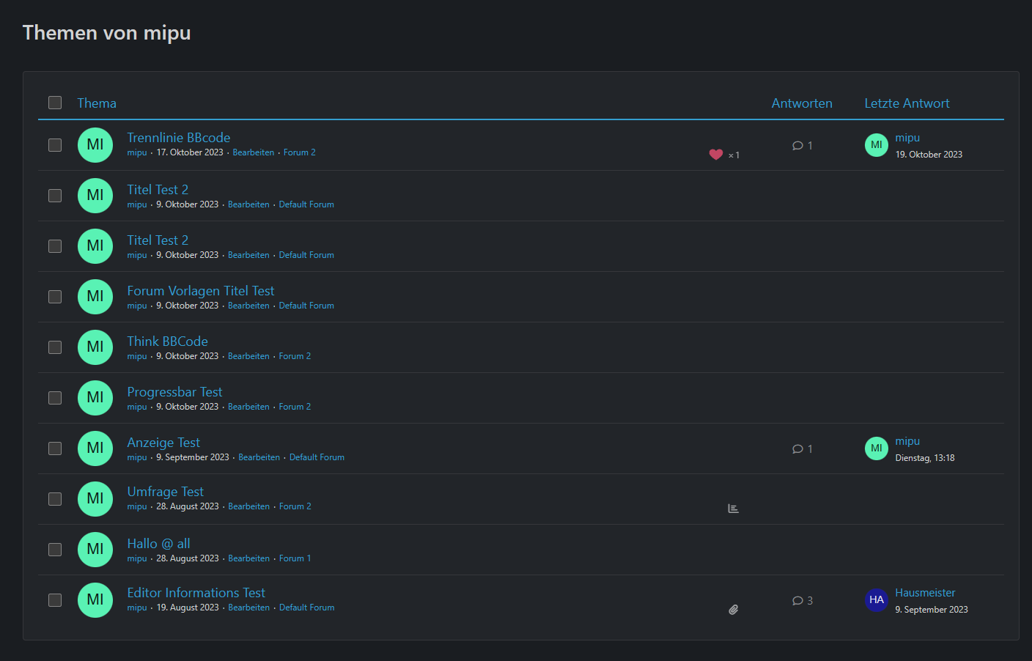Click Bearbeiten under Umfrage Test

[x=248, y=506]
